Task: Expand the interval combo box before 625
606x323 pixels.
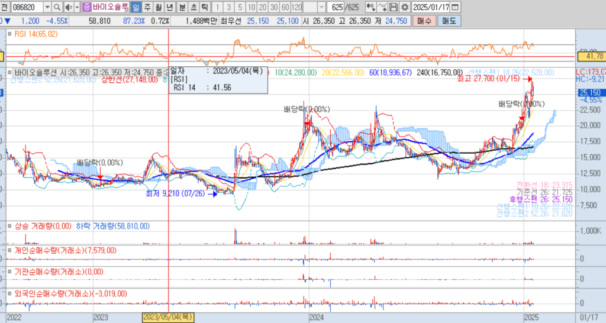Action: click(x=321, y=7)
